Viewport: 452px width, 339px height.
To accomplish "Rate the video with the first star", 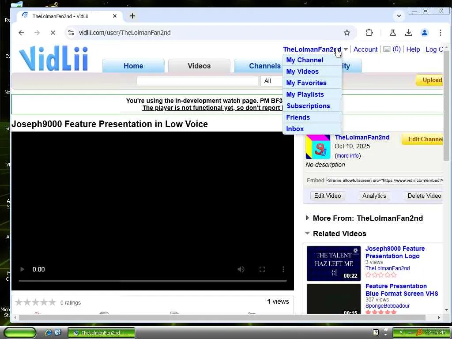I will [x=19, y=302].
